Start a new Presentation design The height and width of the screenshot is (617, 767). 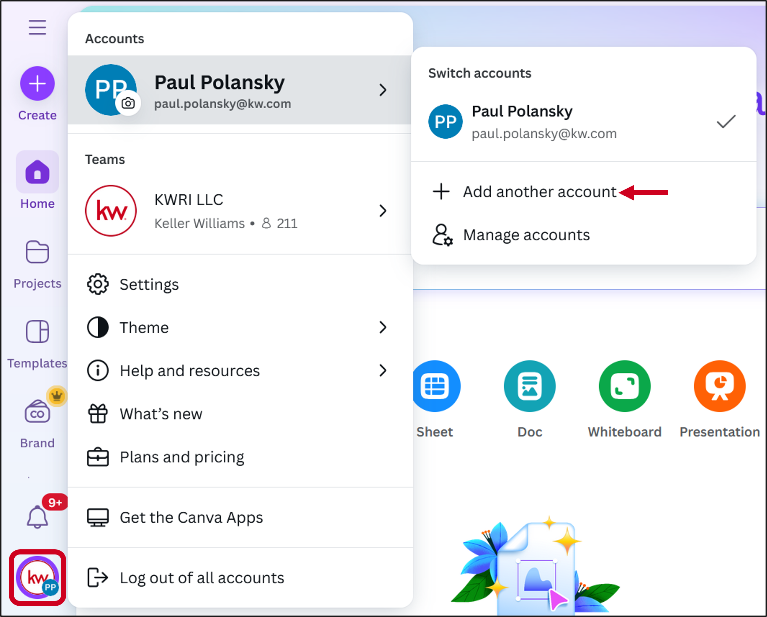[719, 386]
